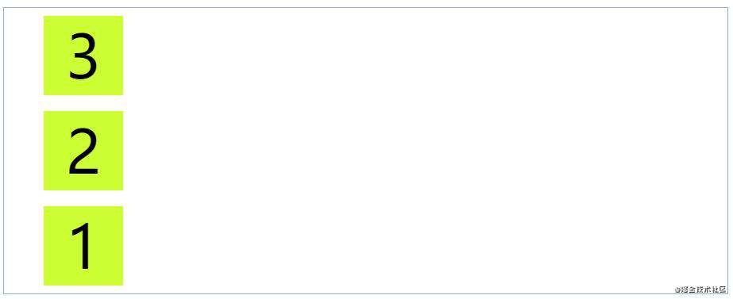Click the empty white area right of box 2

[x=426, y=151]
